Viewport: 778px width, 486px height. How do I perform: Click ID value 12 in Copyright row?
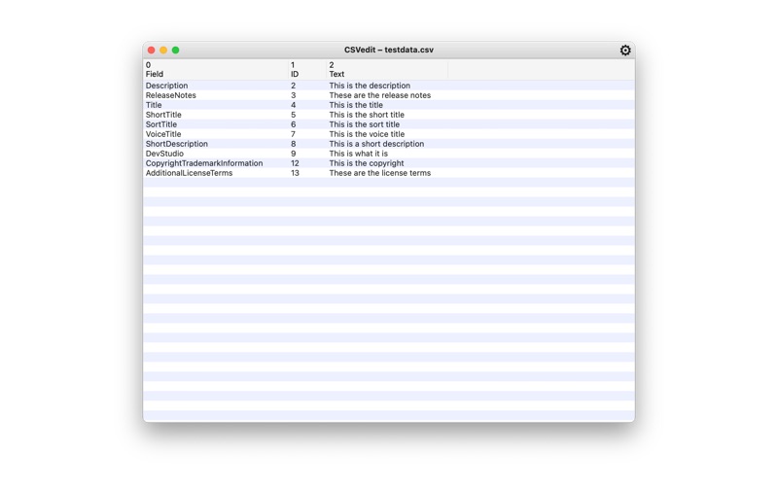[x=295, y=163]
